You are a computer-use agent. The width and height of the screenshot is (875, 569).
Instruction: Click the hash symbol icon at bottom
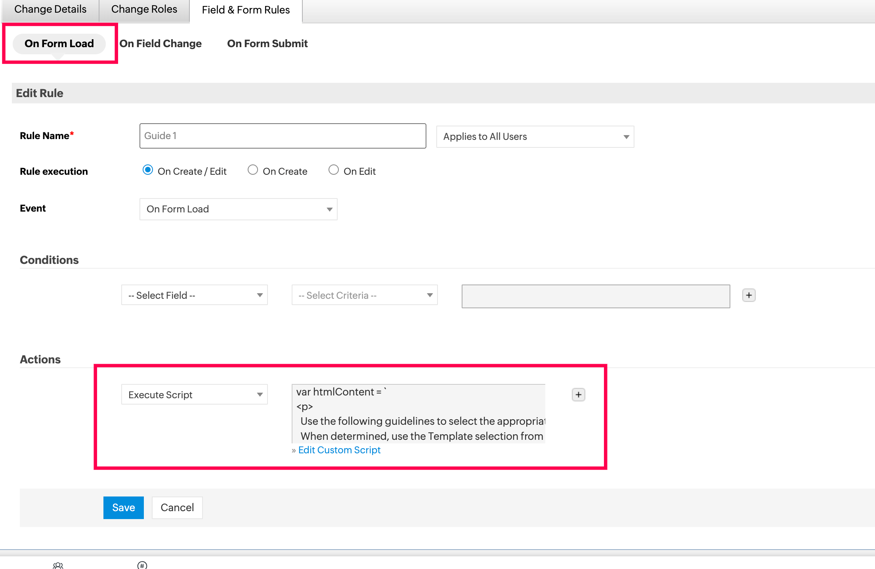tap(142, 565)
